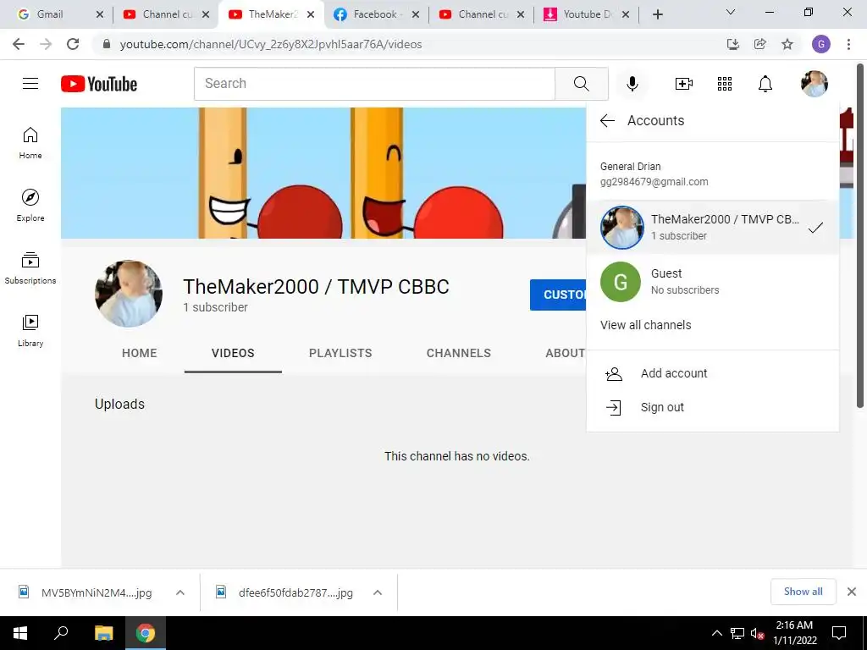Open File Explorer from the taskbar

103,633
